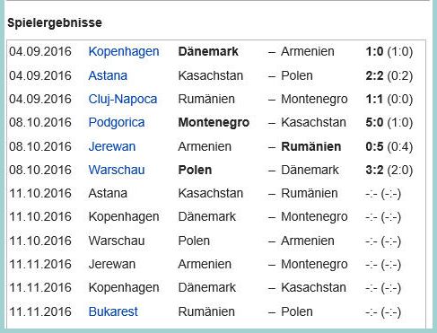Image resolution: width=437 pixels, height=333 pixels.
Task: Select bold Rumänien in Jerewan match
Action: click(x=311, y=146)
